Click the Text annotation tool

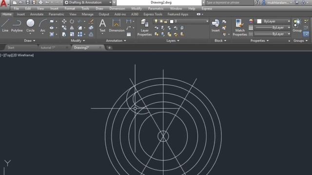[102, 25]
